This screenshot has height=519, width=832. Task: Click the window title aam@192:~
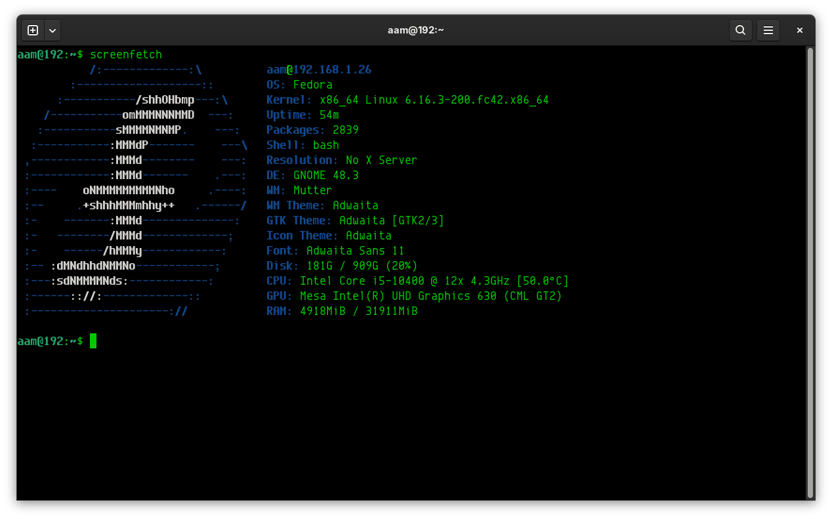(416, 30)
